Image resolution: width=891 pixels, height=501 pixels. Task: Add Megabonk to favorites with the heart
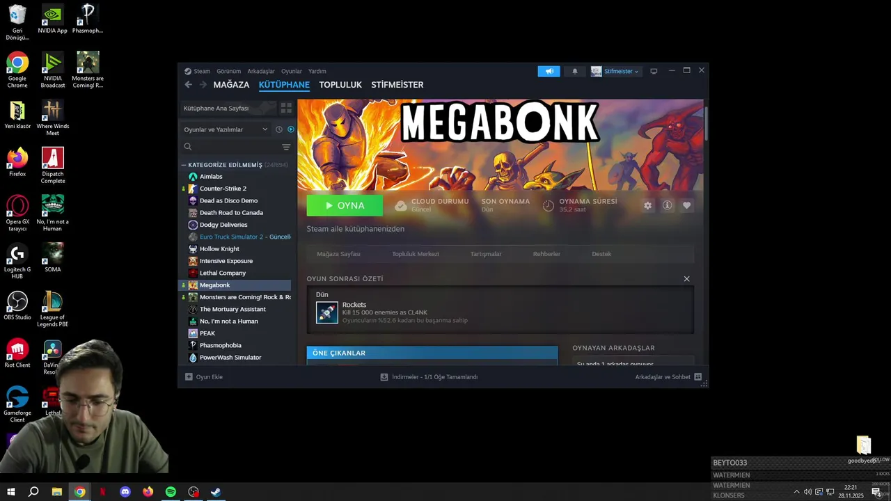click(x=686, y=205)
